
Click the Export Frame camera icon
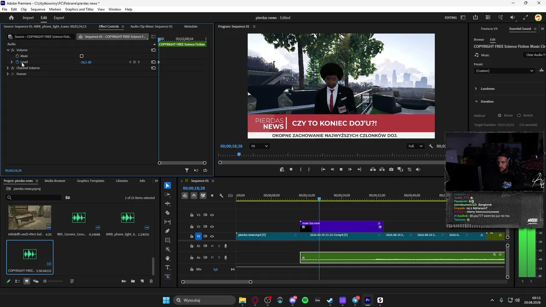(391, 169)
